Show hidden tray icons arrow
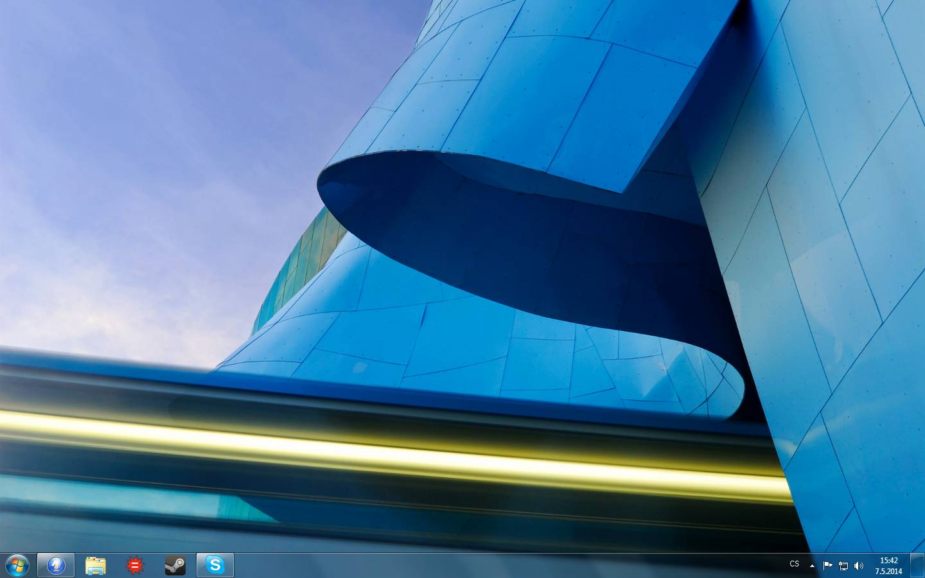 point(812,566)
